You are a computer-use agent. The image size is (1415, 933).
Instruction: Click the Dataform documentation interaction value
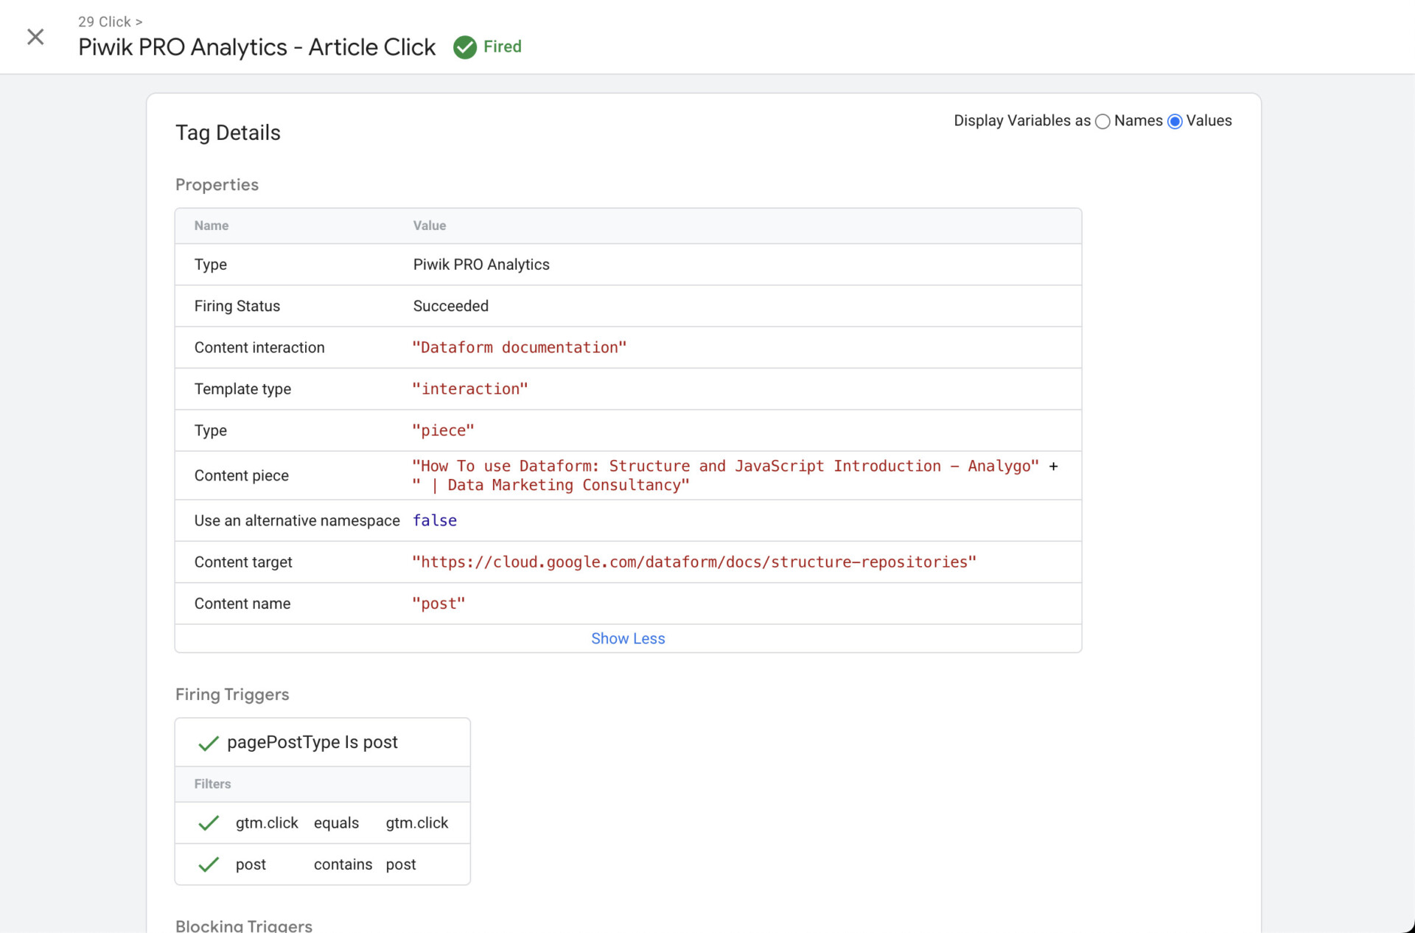click(x=519, y=348)
